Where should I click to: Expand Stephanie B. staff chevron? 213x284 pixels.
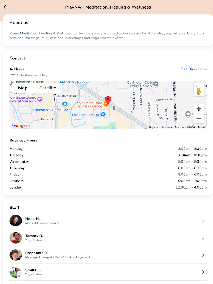point(203,255)
